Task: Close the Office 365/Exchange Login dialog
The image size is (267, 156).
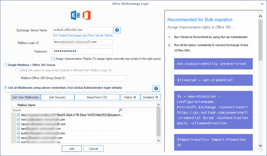Action: 262,4
